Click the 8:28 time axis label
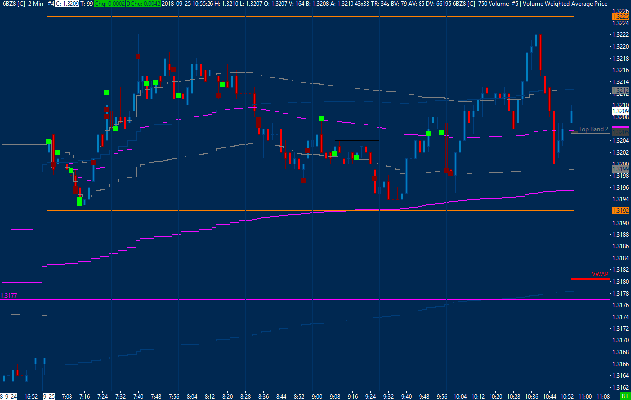Screen dimensions: 631x400 (245, 397)
